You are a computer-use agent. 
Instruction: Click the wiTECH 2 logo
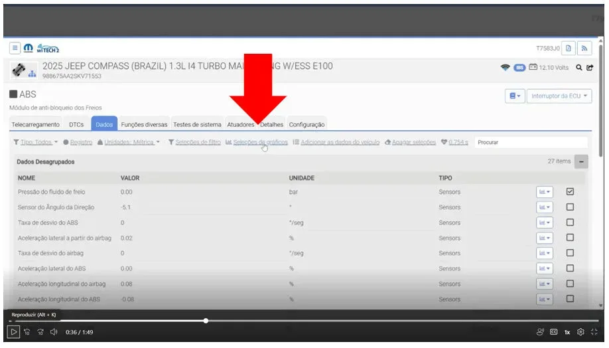click(x=48, y=48)
